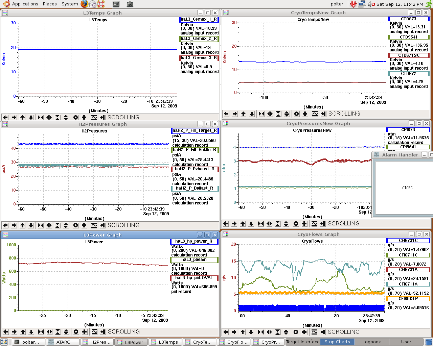Open the Places menu
Screen dimensions: 433x346
(50, 4)
